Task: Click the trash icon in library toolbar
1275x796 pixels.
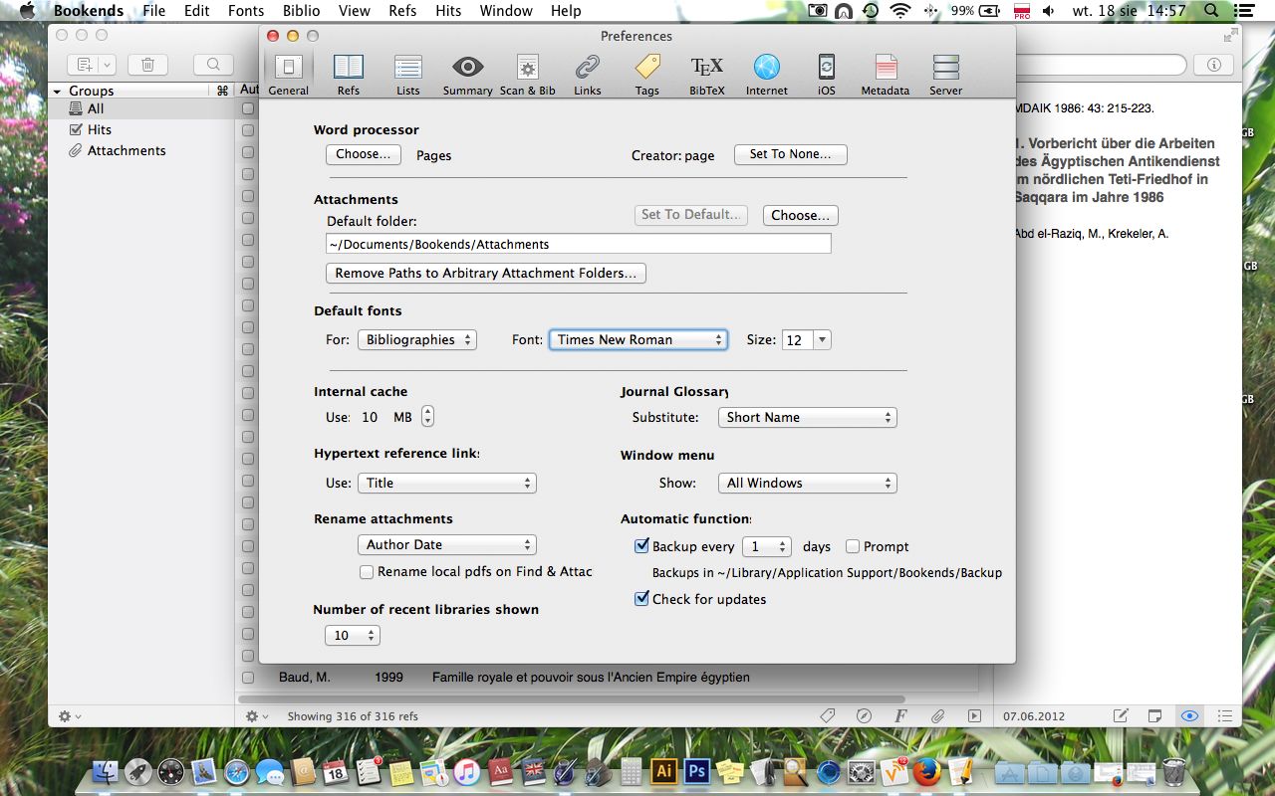Action: point(147,65)
